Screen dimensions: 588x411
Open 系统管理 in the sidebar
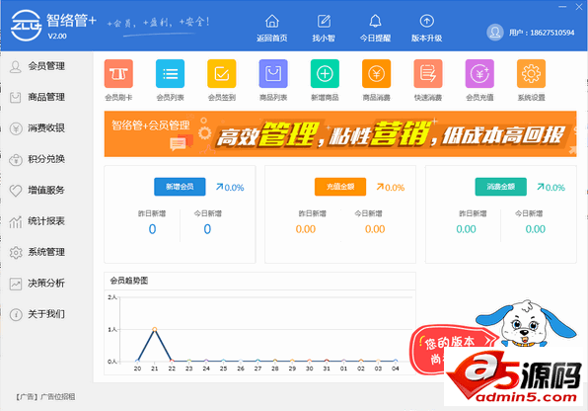click(x=46, y=252)
